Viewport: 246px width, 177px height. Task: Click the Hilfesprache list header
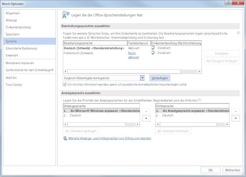coord(192,106)
